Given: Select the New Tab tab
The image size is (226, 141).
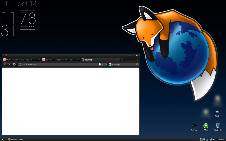Looking at the screenshot, I should [x=100, y=60].
